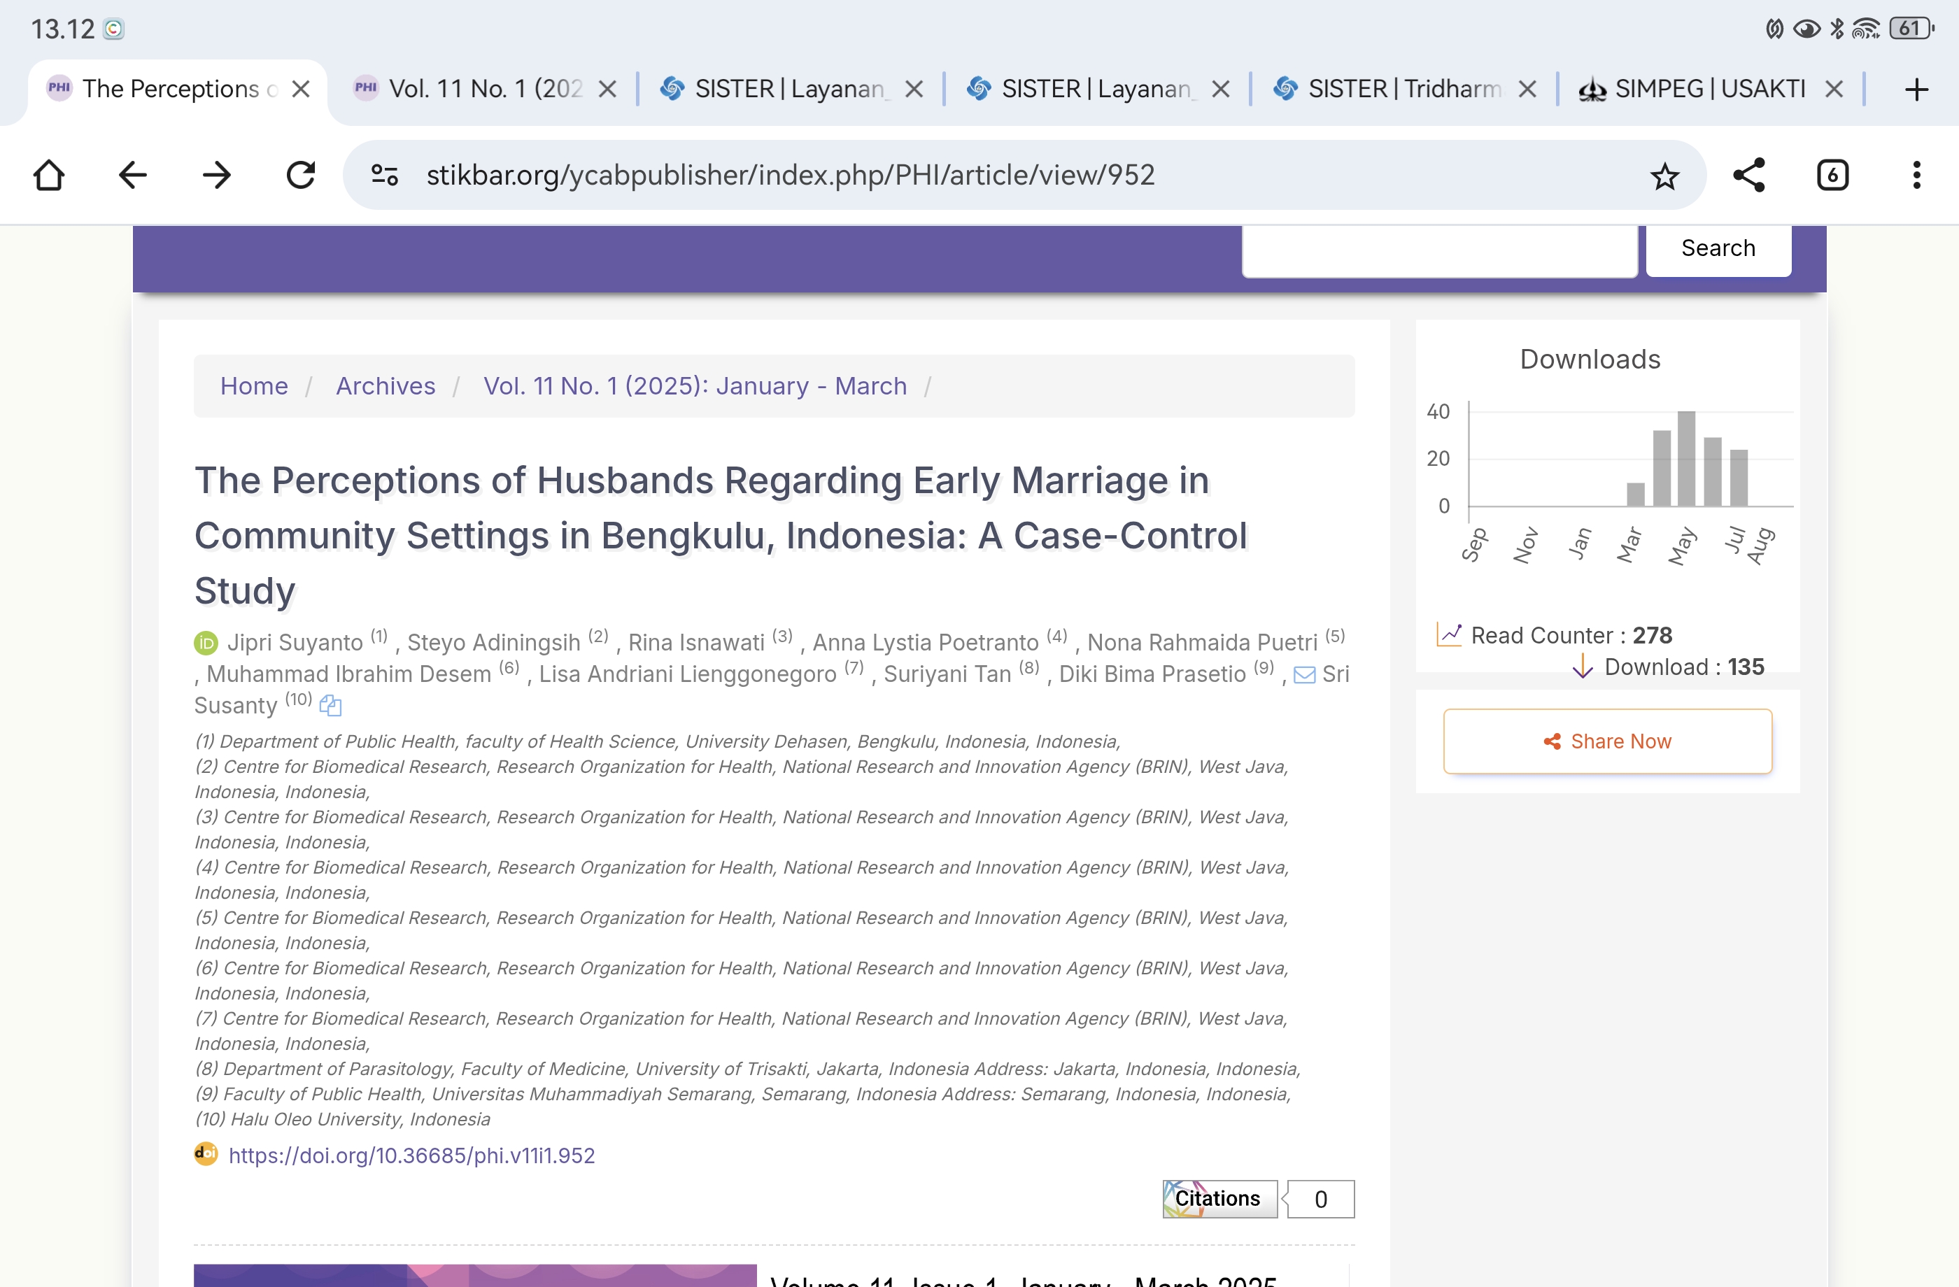
Task: Switch to SISTER | Tridharma tab
Action: point(1404,89)
